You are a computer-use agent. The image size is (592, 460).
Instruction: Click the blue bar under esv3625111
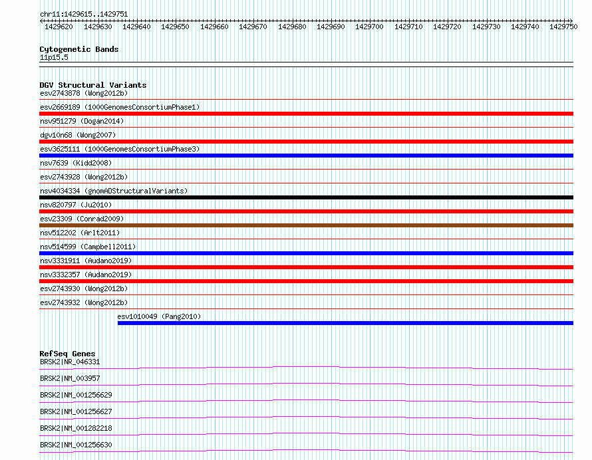click(306, 156)
